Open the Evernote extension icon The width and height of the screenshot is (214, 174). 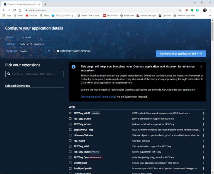click(192, 10)
